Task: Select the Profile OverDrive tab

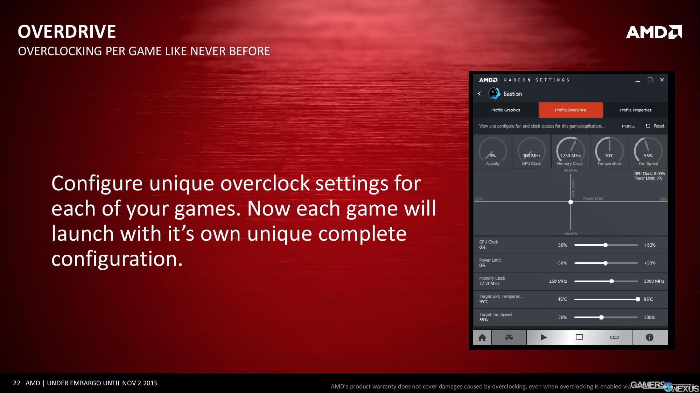Action: click(570, 110)
